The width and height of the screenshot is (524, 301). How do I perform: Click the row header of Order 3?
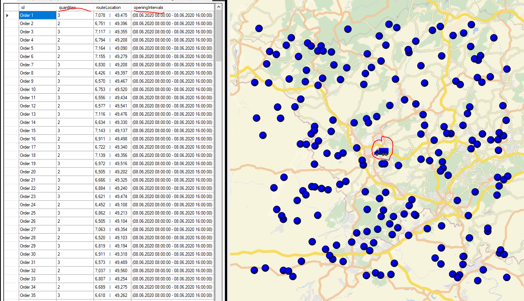(x=11, y=32)
